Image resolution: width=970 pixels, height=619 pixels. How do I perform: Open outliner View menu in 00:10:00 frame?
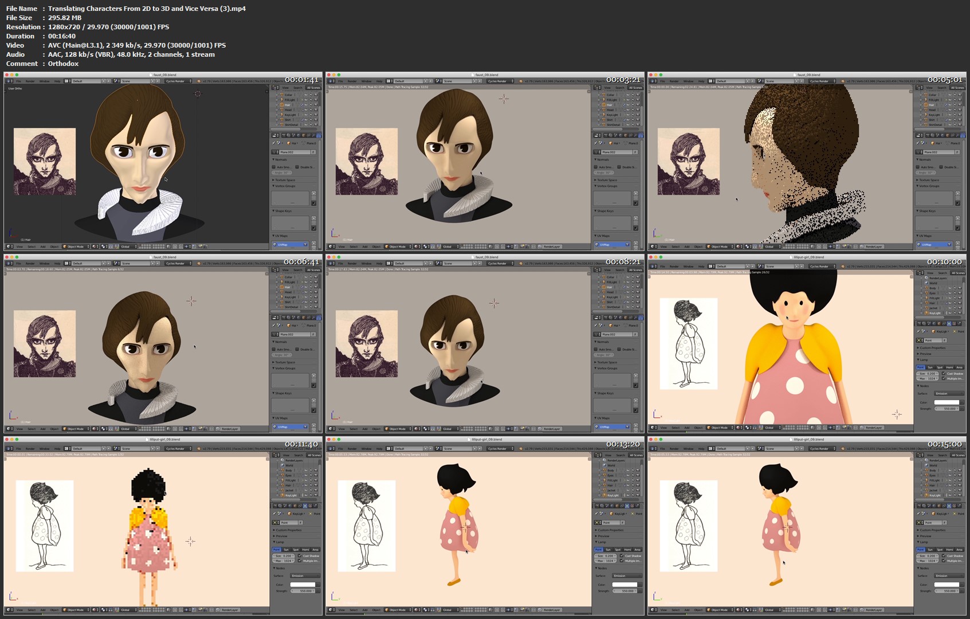pos(930,273)
